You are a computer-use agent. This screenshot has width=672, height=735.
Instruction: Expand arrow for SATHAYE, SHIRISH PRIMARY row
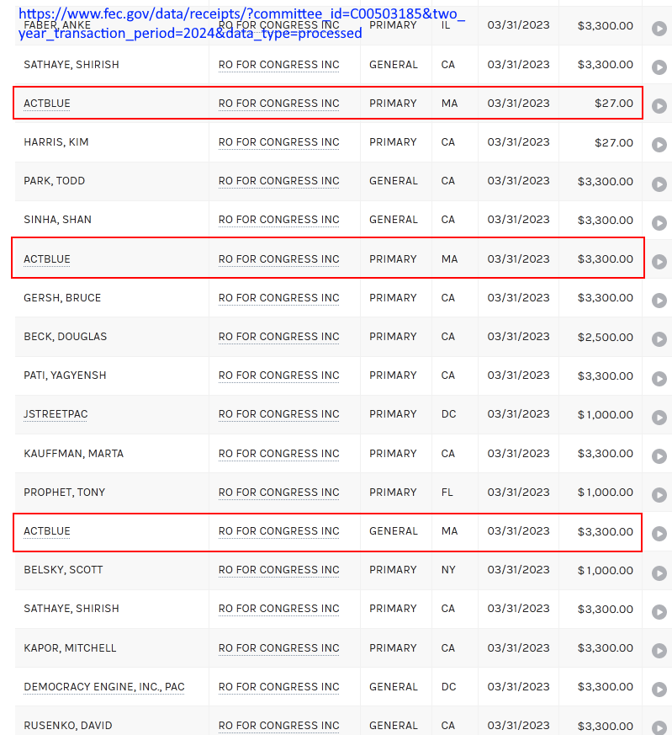pos(659,612)
